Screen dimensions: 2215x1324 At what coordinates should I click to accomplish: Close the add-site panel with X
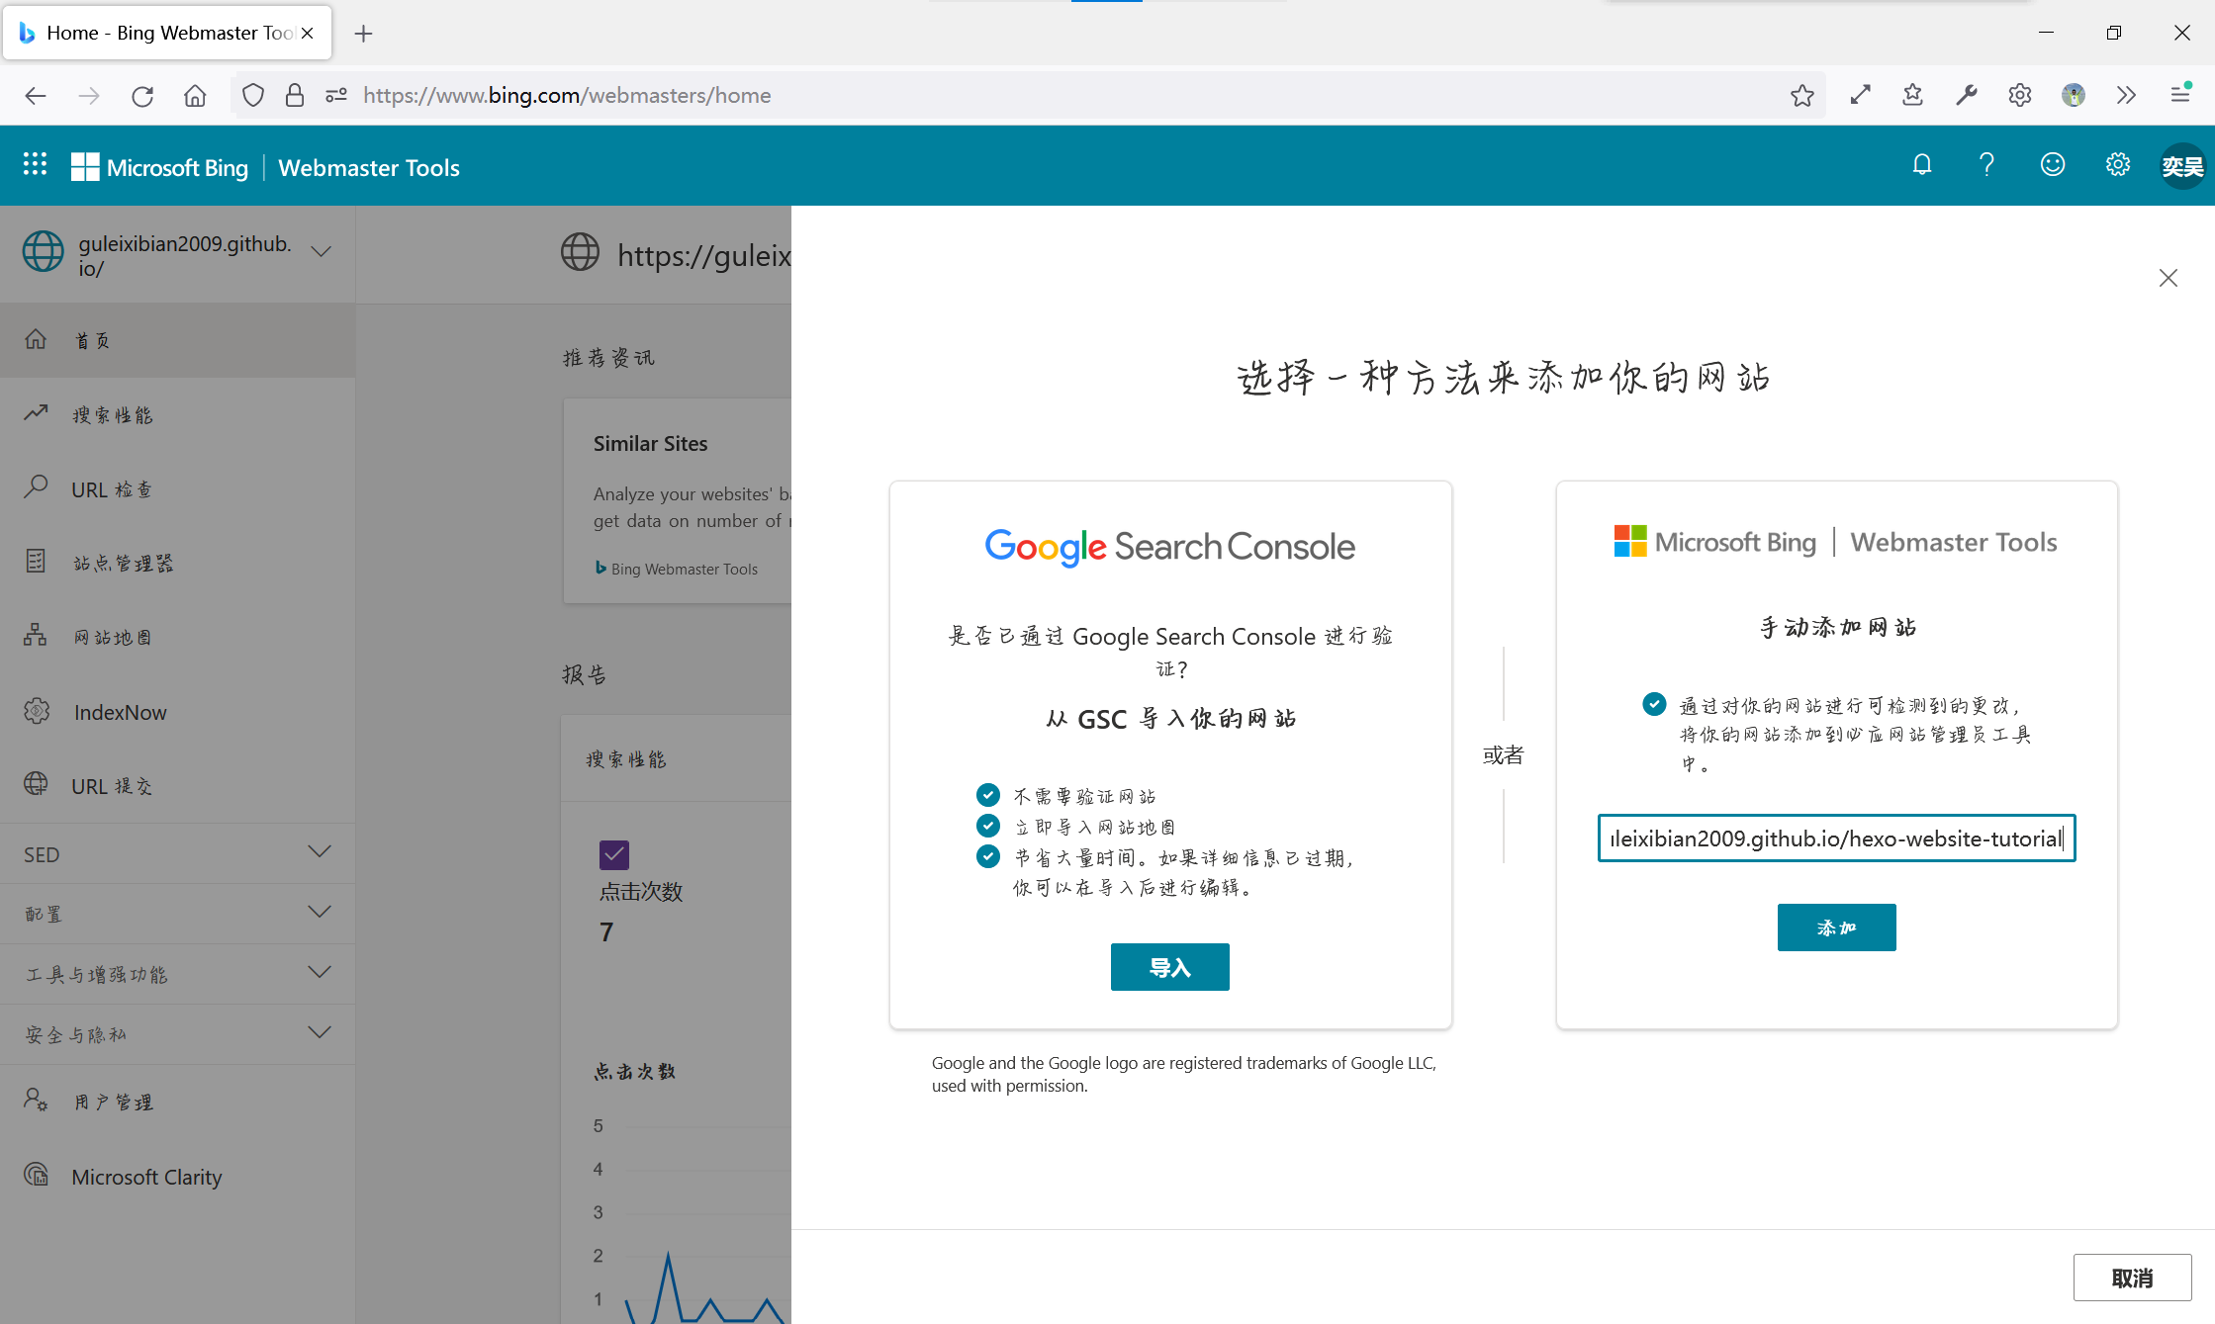pyautogui.click(x=2168, y=278)
